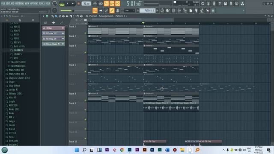Open the Channel rack view button
Viewport: 274px width, 154px height.
173,11
